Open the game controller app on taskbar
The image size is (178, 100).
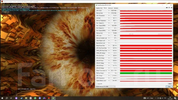(44, 98)
